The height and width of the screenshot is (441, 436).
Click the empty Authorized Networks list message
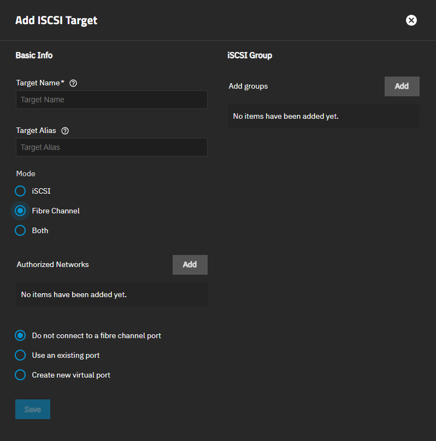(74, 294)
